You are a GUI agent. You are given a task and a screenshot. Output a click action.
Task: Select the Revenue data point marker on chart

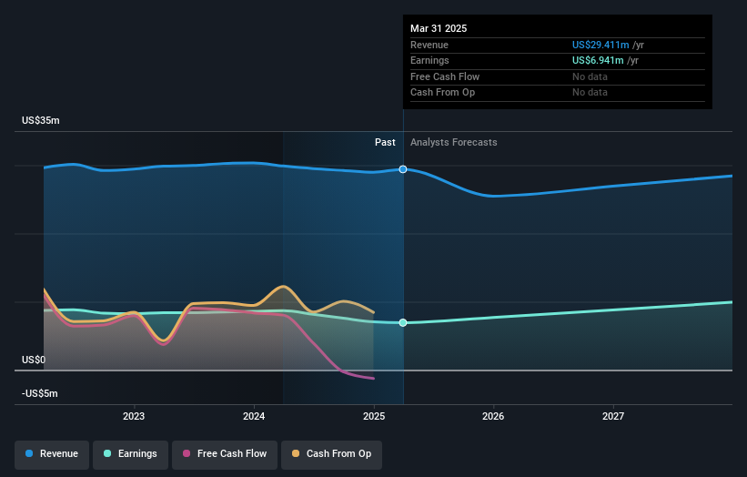pyautogui.click(x=403, y=169)
